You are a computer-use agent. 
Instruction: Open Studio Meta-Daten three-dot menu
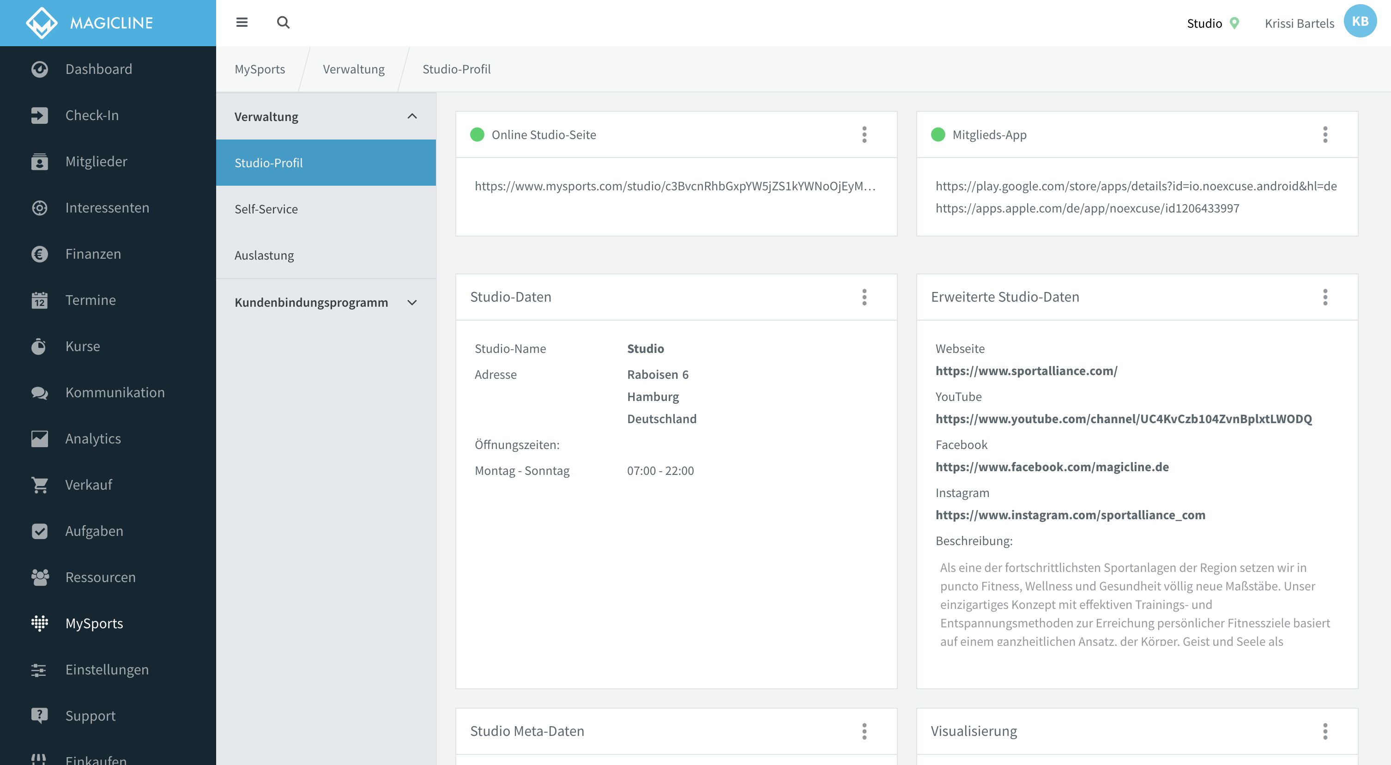point(865,731)
